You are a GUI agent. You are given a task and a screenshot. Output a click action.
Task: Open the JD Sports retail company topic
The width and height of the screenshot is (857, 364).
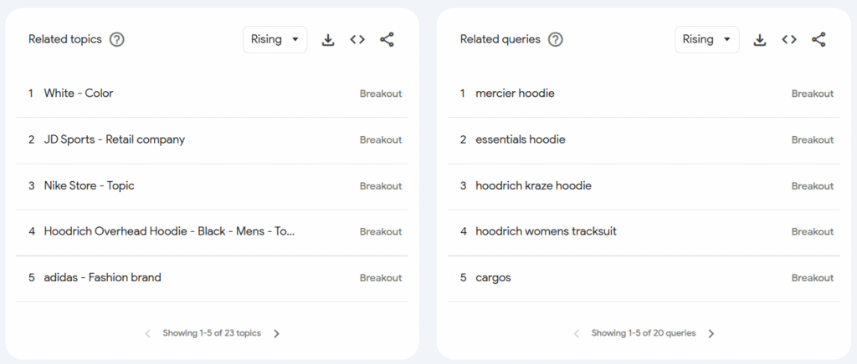tap(115, 139)
